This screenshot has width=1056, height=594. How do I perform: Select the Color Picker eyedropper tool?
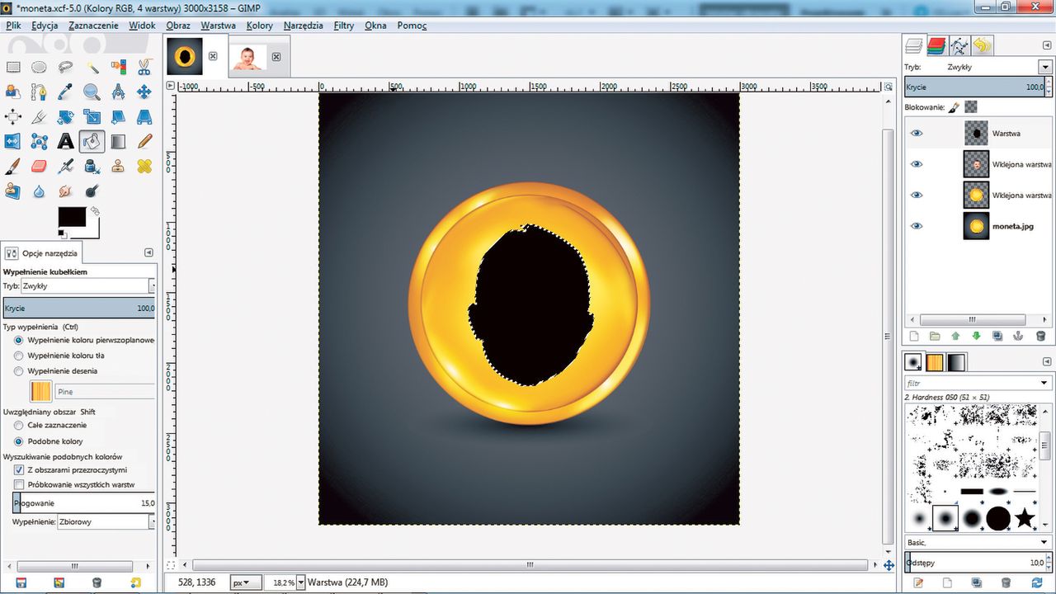[x=65, y=92]
